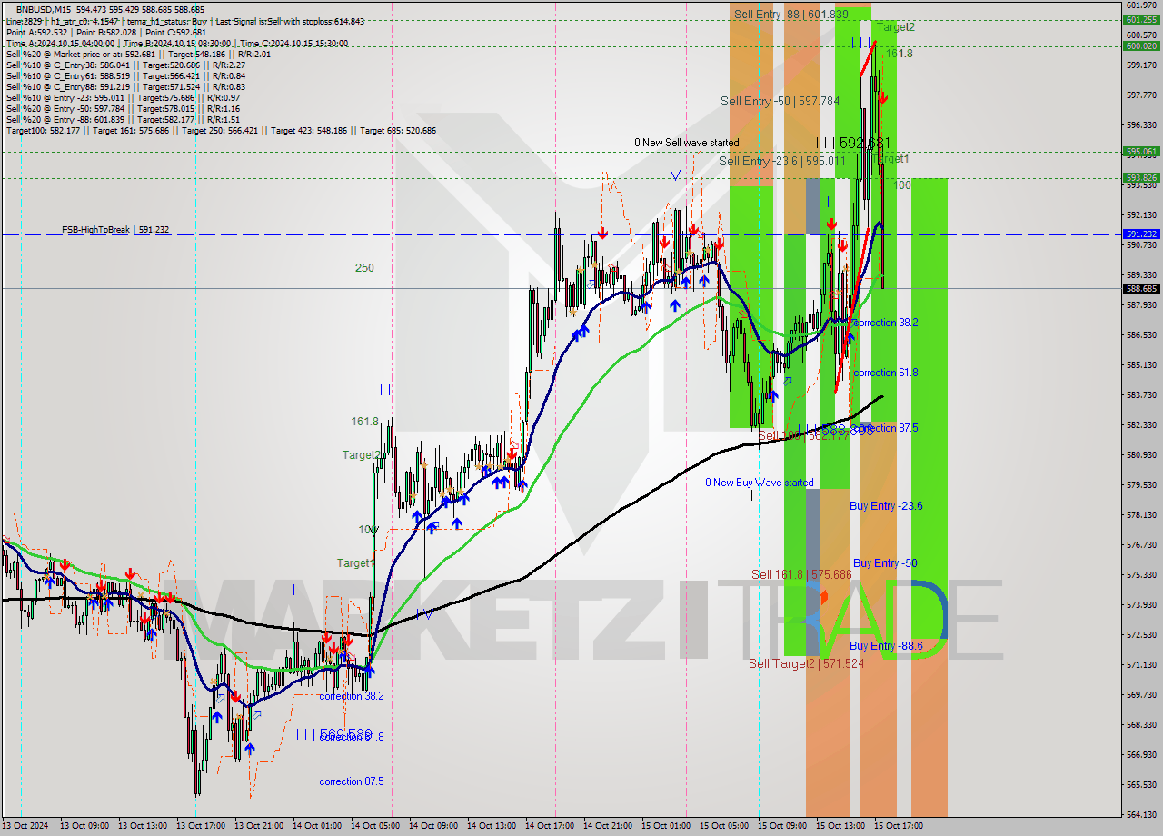Click the 'Point A:592.532' info text

point(35,32)
